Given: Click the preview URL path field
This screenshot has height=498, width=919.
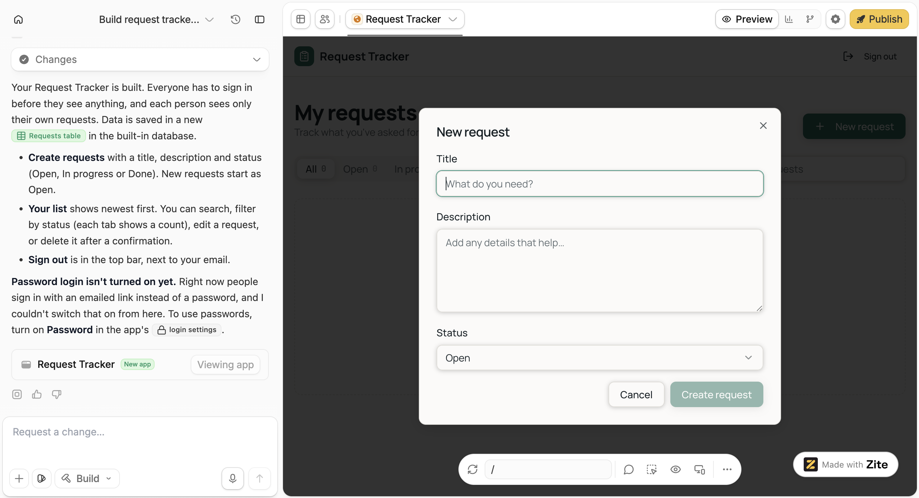Looking at the screenshot, I should (x=548, y=469).
